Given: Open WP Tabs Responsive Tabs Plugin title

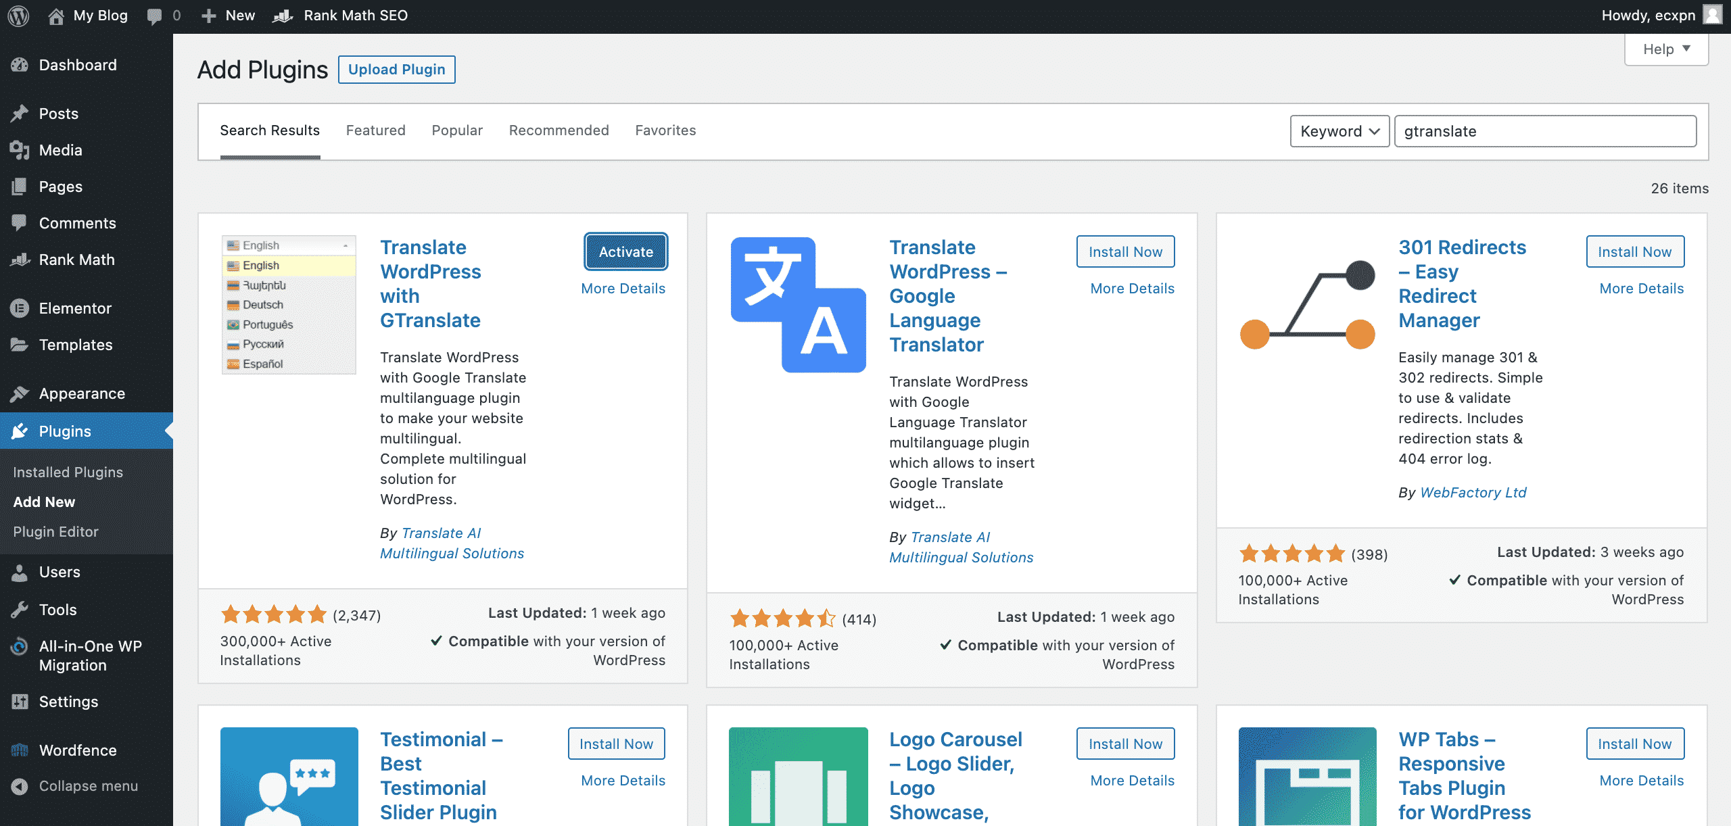Looking at the screenshot, I should pos(1465,776).
